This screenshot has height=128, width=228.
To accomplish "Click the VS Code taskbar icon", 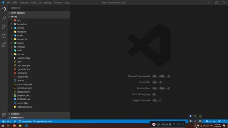I will (x=26, y=126).
